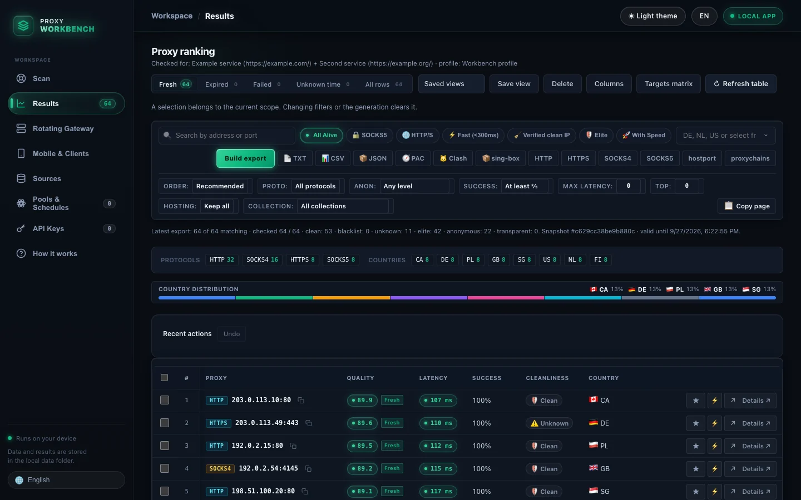Open the Saved views dropdown

(x=451, y=84)
